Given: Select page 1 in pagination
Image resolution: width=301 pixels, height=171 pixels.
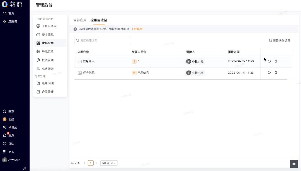Looking at the screenshot, I should pyautogui.click(x=91, y=163).
